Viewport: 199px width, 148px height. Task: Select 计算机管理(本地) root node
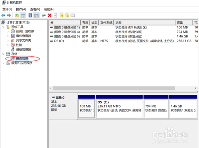coord(18,22)
